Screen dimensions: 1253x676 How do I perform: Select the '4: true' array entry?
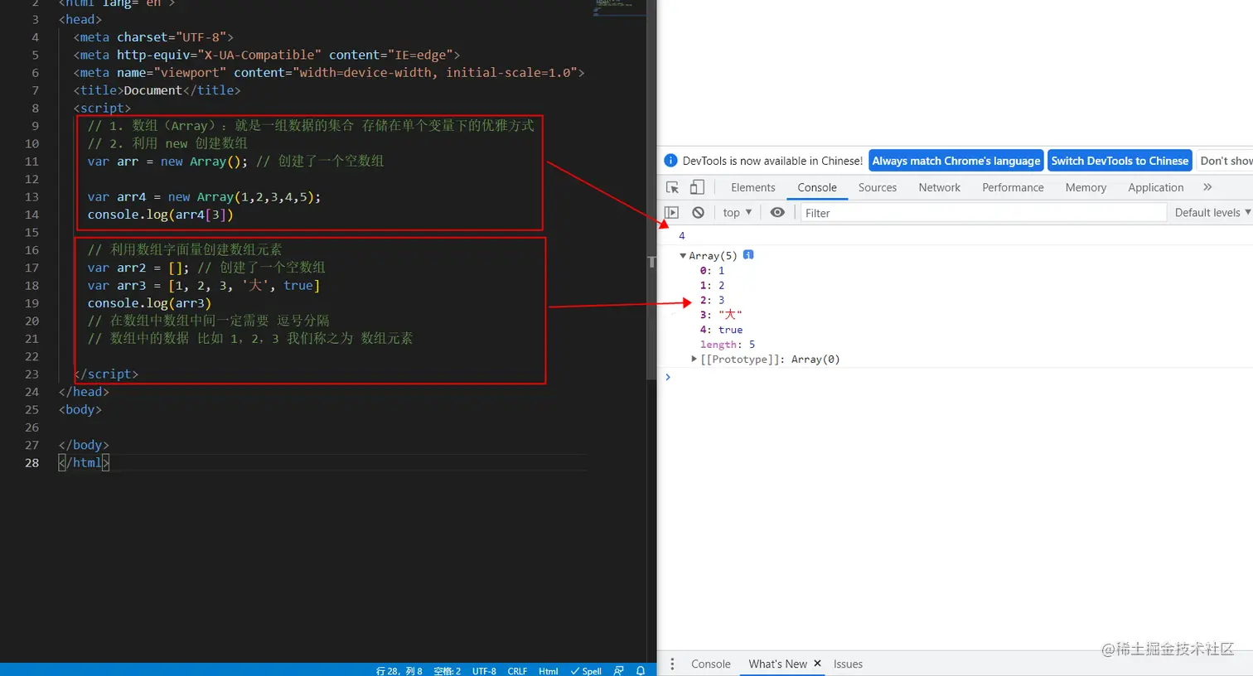(x=721, y=330)
